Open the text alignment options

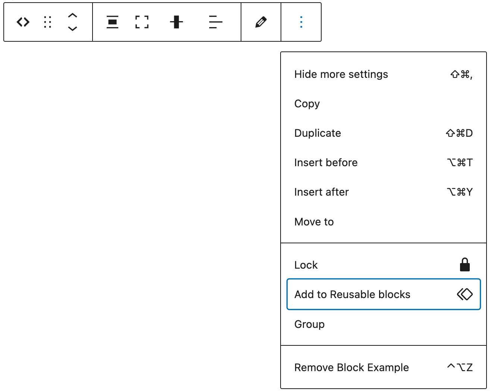coord(216,22)
